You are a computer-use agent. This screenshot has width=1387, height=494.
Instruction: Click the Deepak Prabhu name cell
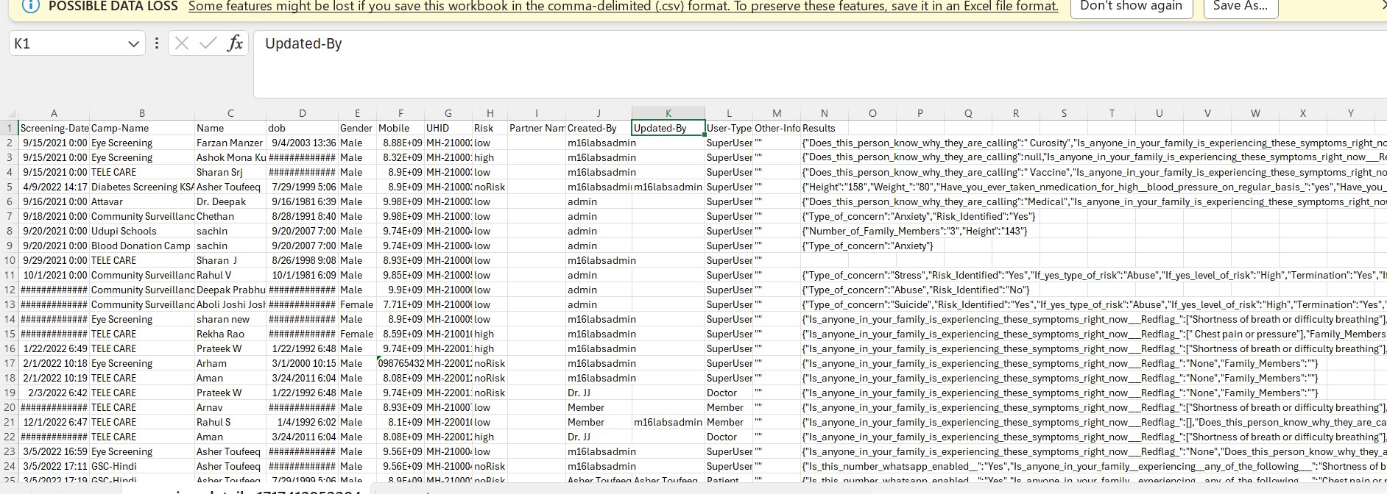pyautogui.click(x=230, y=290)
